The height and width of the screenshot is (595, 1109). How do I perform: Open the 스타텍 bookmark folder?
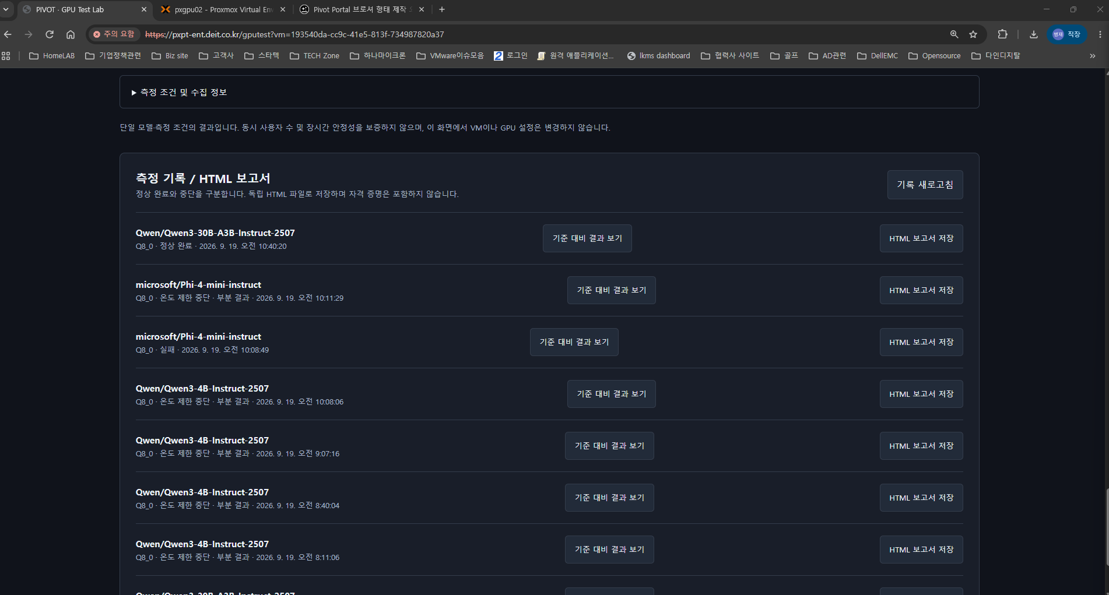click(262, 56)
